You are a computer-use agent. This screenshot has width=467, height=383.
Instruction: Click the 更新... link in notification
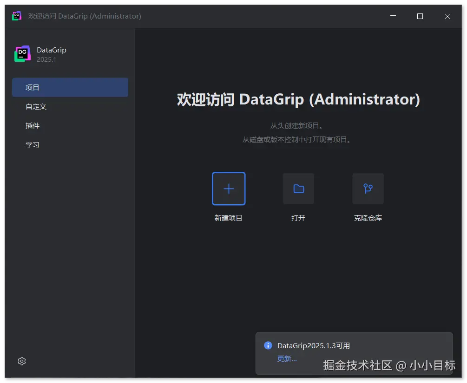[287, 358]
